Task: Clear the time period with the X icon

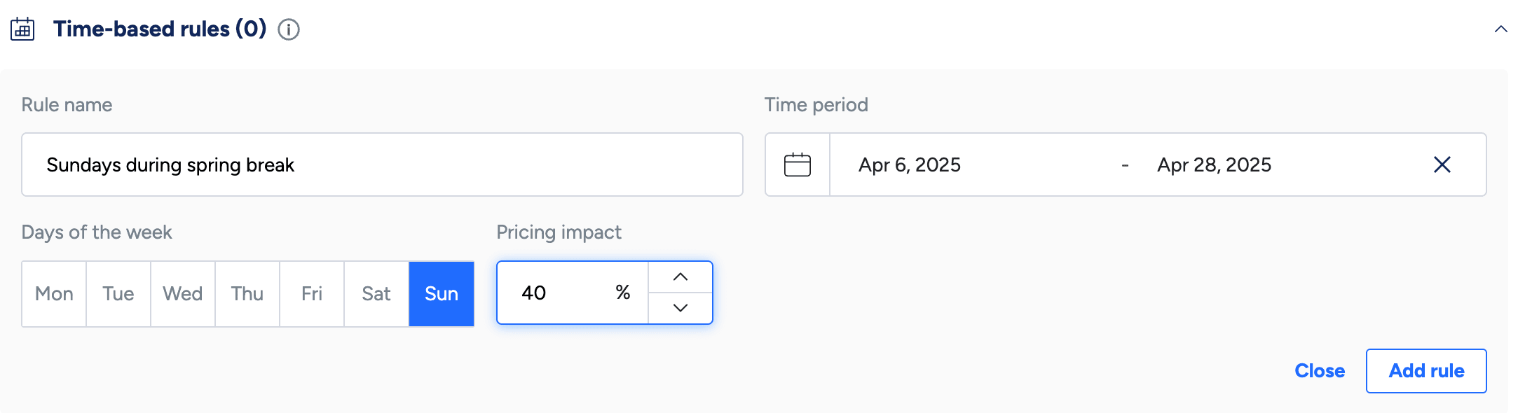Action: 1442,164
